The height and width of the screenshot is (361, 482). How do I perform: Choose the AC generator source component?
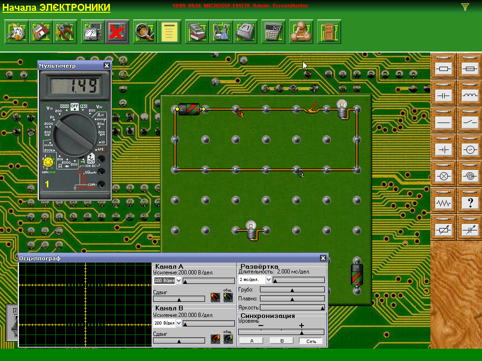tap(469, 150)
